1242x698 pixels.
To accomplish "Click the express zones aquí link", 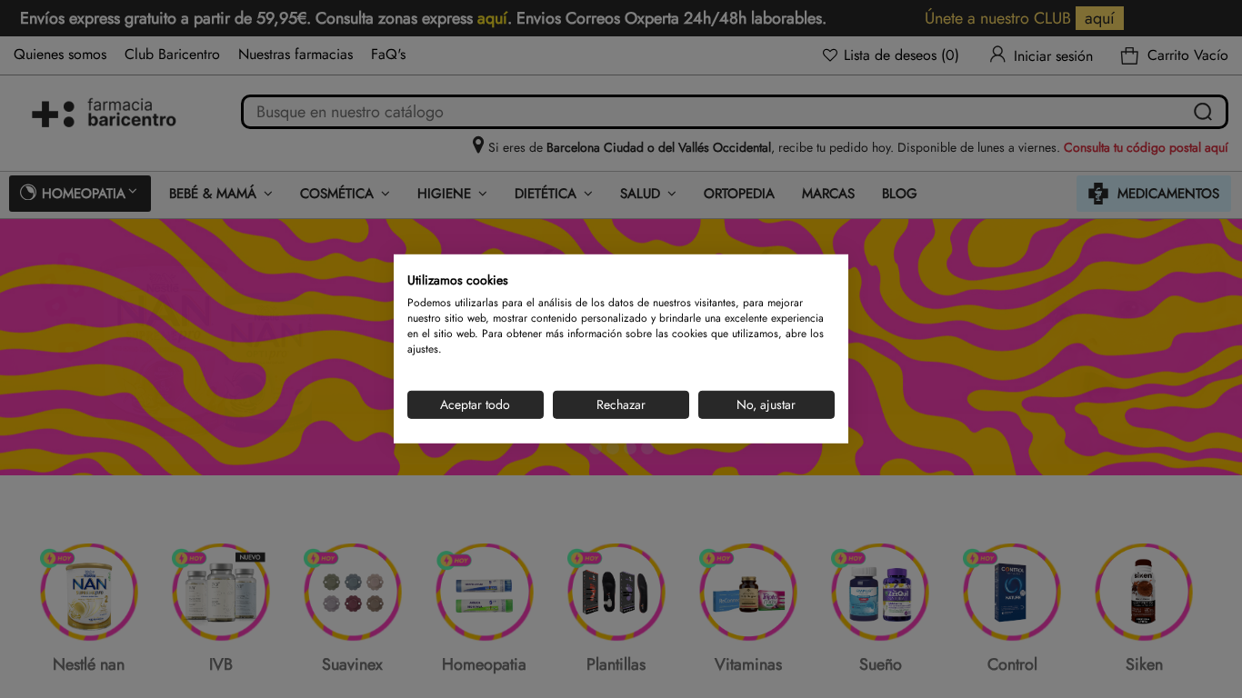I will pyautogui.click(x=492, y=18).
